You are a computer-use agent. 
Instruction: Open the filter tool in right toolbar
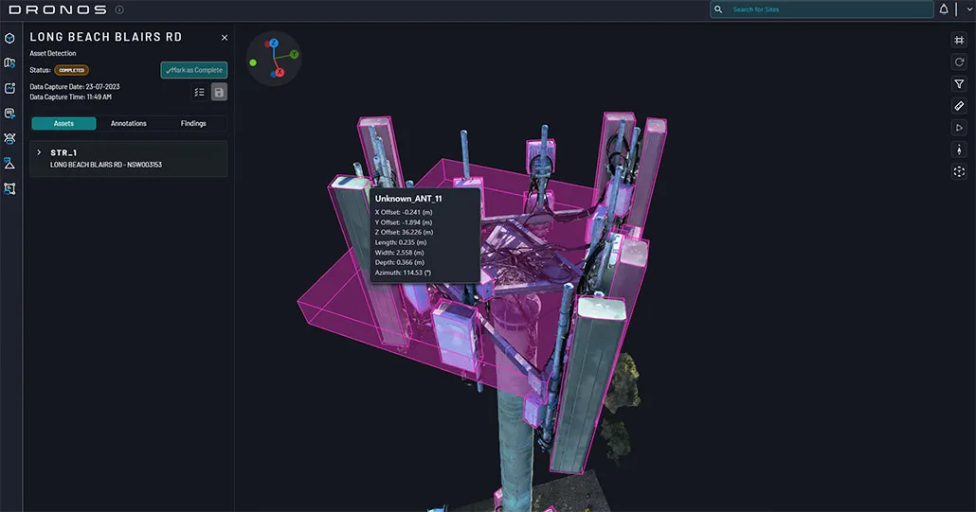coord(959,84)
